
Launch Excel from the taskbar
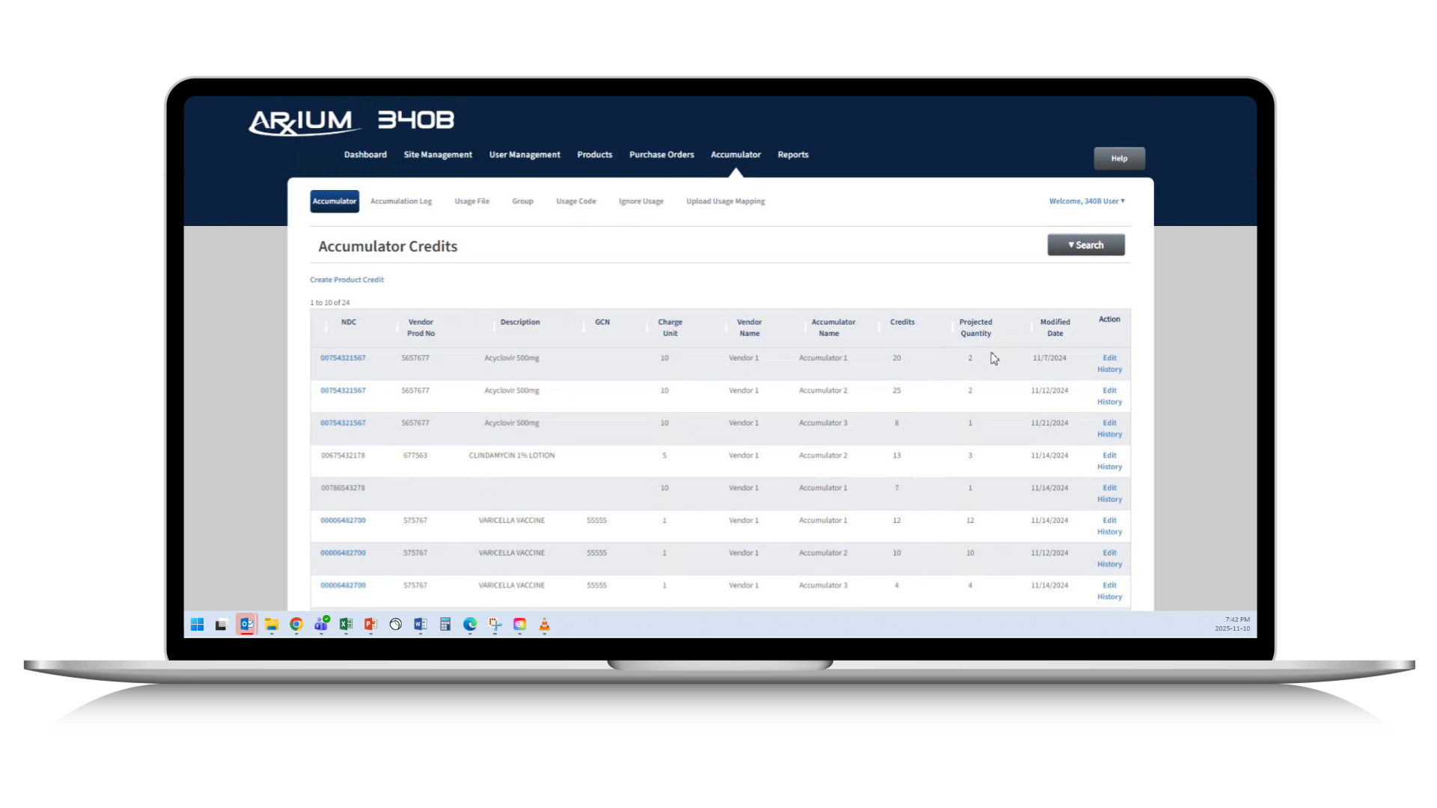[x=346, y=625]
